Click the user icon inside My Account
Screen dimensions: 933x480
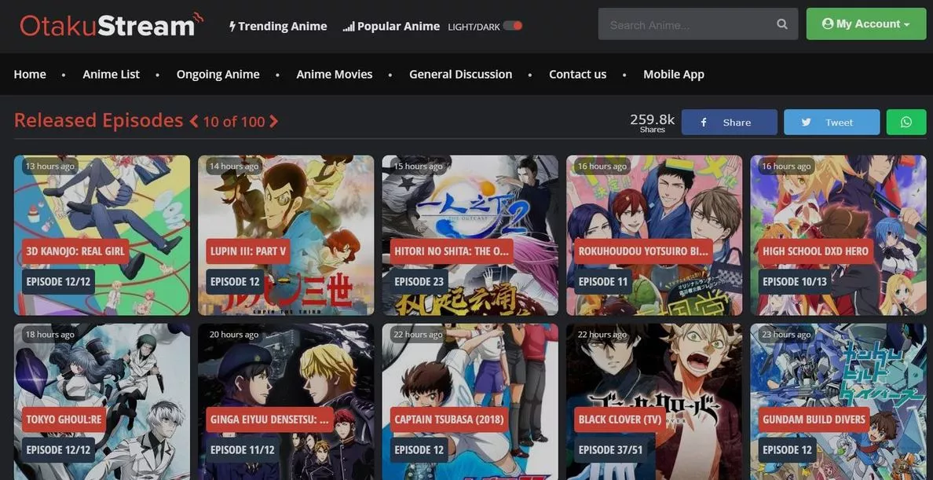tap(827, 24)
